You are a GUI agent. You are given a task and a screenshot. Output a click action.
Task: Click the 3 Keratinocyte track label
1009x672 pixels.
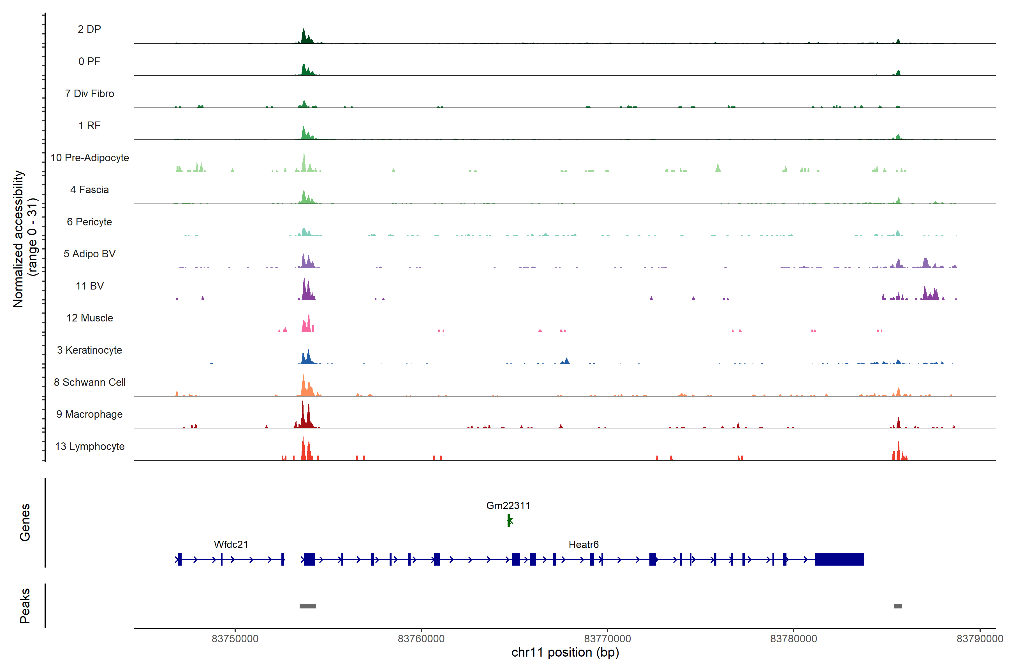click(90, 350)
